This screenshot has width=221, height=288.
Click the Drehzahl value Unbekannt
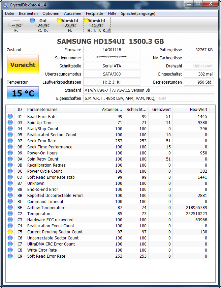click(x=199, y=66)
